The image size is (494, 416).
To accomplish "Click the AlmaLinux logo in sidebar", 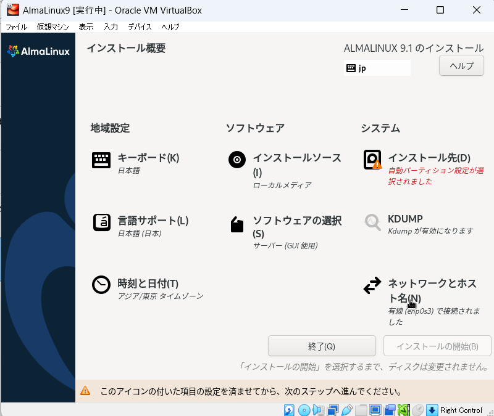I will (38, 51).
